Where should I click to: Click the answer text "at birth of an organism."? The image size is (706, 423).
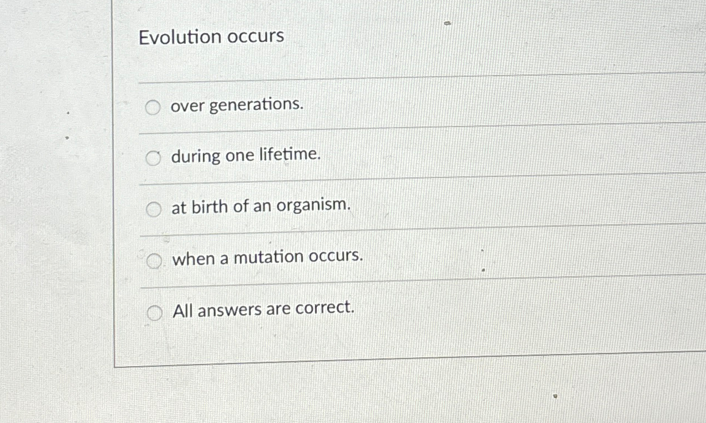pos(260,206)
